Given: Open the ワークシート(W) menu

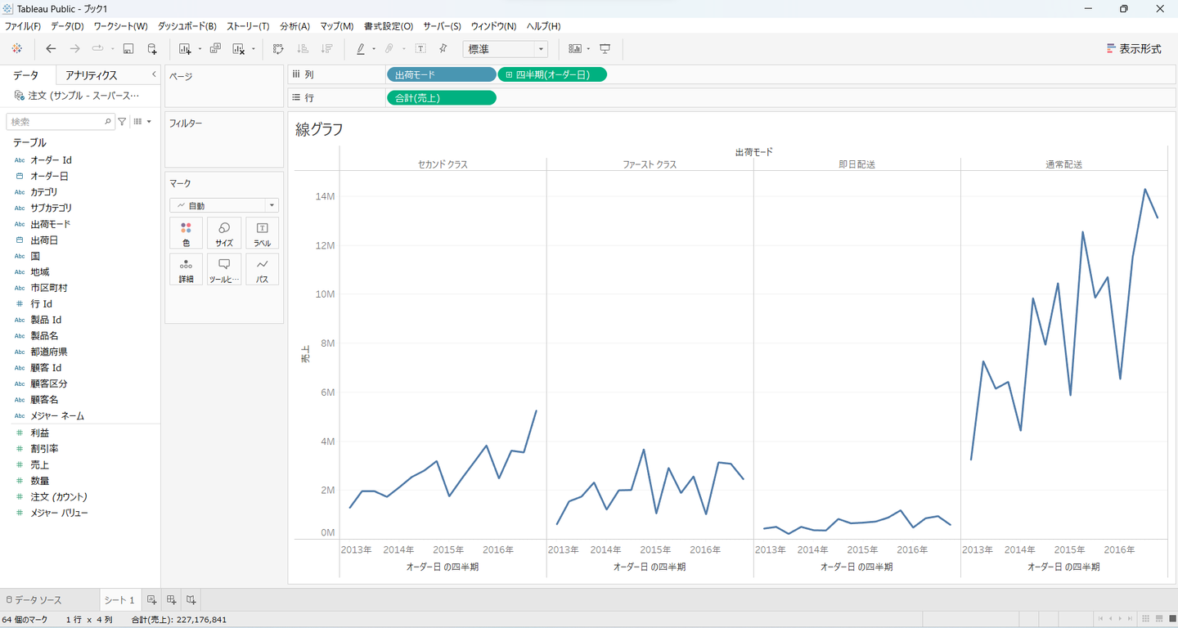Looking at the screenshot, I should 120,26.
